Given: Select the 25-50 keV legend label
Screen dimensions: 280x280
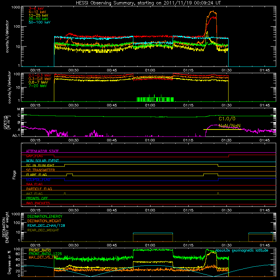Looking at the screenshot, I should 38,19.
